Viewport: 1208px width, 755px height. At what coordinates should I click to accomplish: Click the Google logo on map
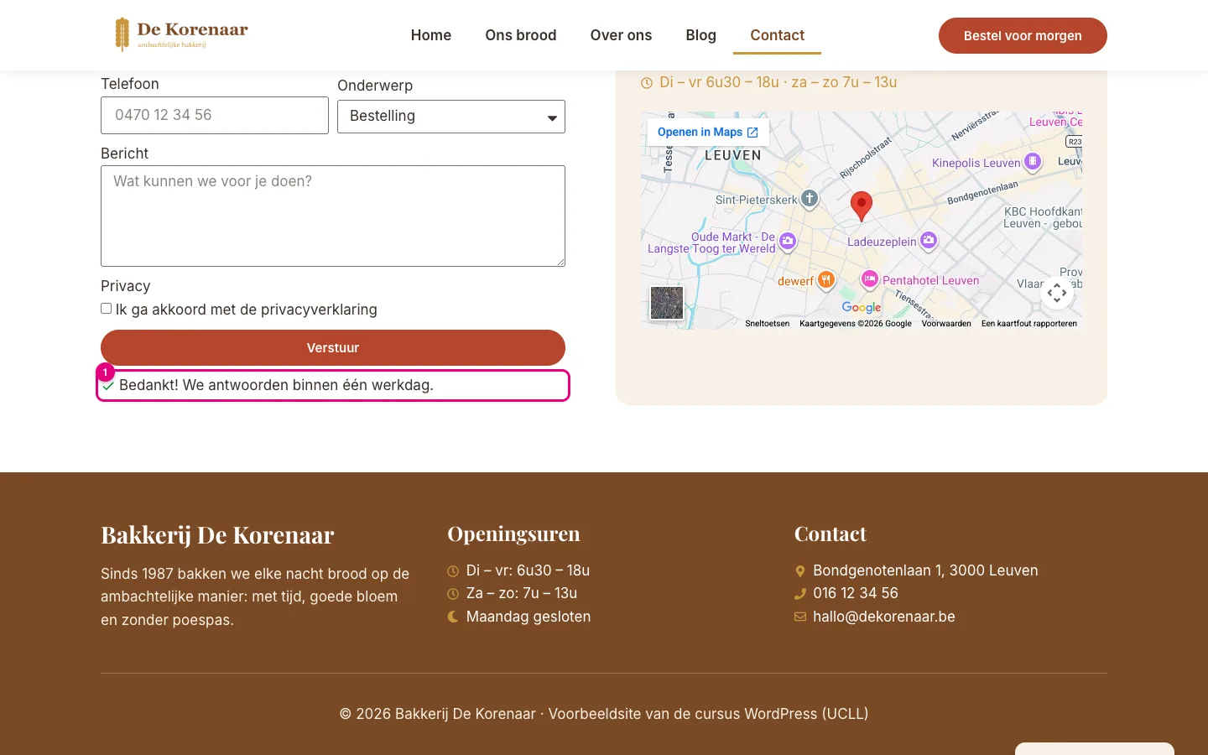pyautogui.click(x=862, y=307)
